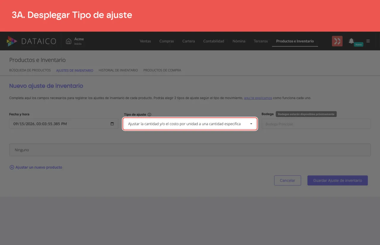Click the plus icon for Ajustar un nuevo producto
Image resolution: width=380 pixels, height=245 pixels.
click(12, 167)
